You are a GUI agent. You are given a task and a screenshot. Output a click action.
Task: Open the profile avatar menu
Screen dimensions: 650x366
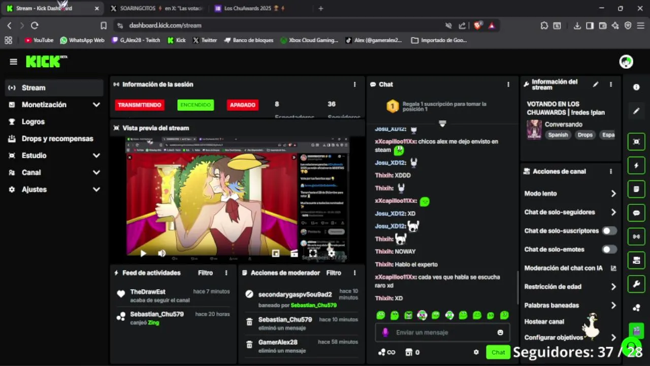coord(626,62)
